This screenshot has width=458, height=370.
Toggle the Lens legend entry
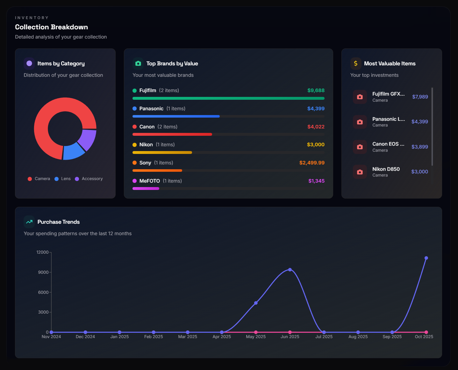click(62, 178)
